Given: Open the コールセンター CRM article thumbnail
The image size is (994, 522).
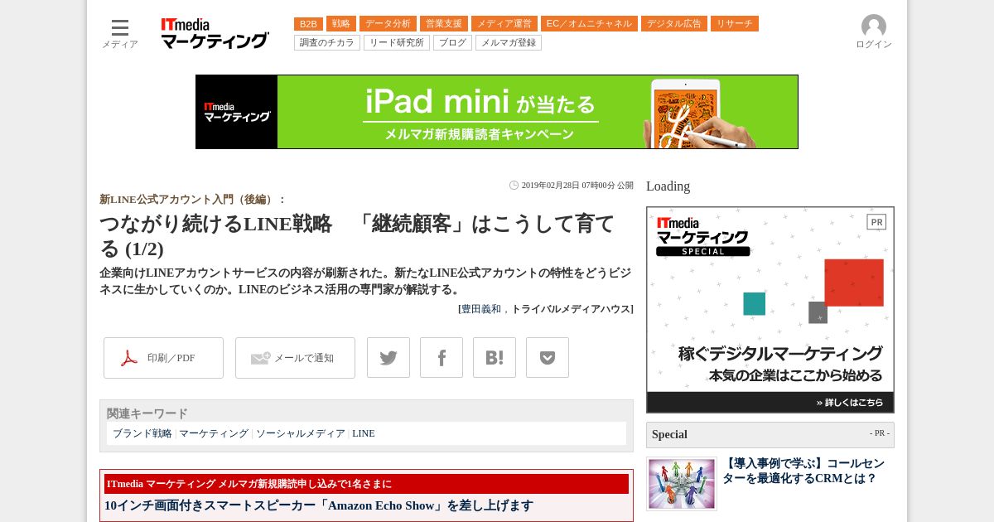Looking at the screenshot, I should (682, 484).
